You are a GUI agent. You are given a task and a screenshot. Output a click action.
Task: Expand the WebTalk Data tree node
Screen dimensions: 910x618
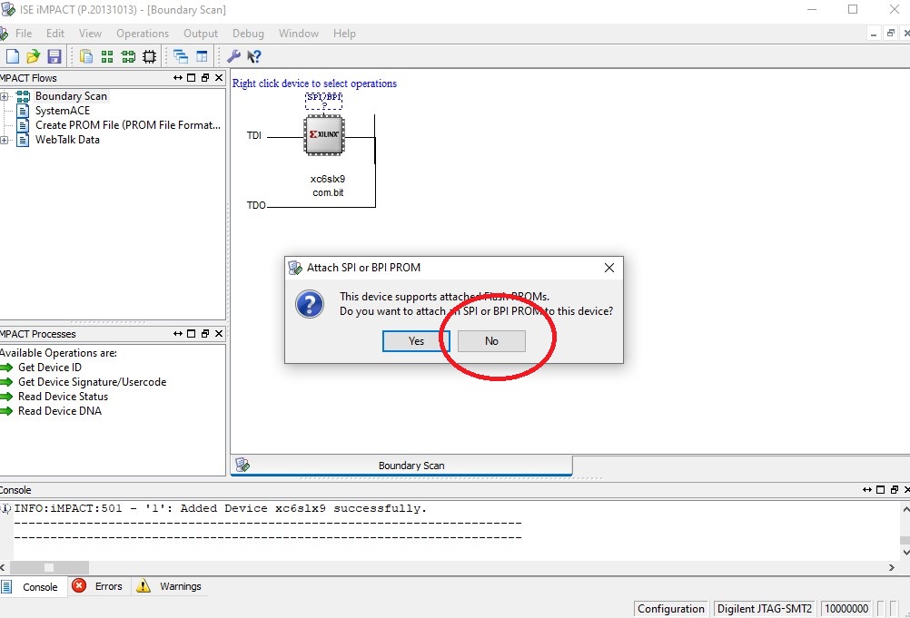pyautogui.click(x=4, y=140)
